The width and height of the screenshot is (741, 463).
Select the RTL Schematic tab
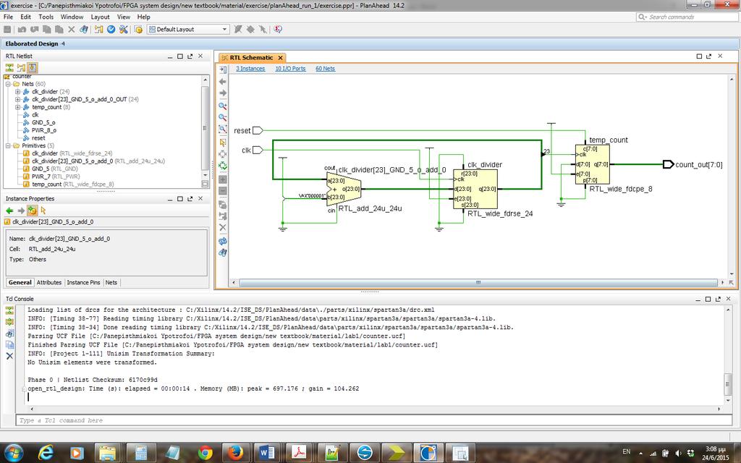(251, 58)
